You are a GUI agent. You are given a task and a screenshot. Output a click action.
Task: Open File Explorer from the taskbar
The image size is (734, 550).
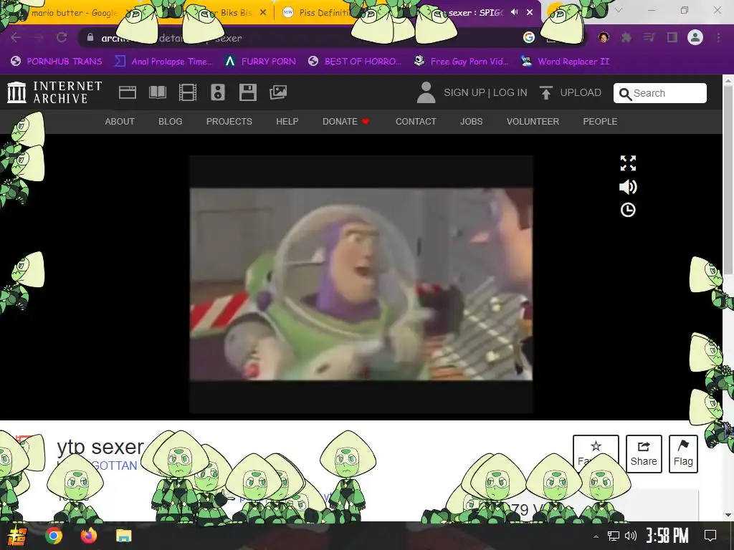[123, 536]
